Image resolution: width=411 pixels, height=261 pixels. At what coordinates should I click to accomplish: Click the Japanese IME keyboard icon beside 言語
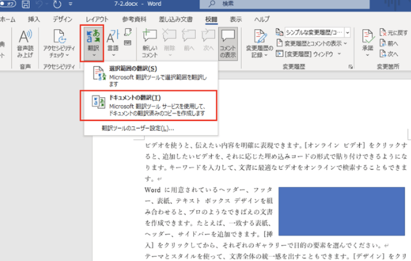click(x=128, y=43)
